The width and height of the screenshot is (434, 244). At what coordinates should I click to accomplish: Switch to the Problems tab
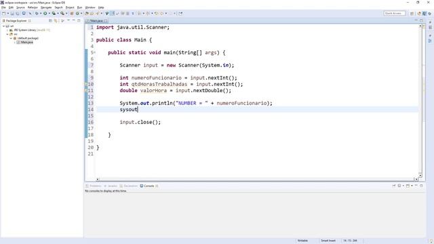[x=94, y=186]
